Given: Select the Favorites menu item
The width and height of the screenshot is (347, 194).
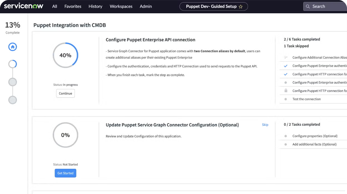Looking at the screenshot, I should [x=73, y=6].
